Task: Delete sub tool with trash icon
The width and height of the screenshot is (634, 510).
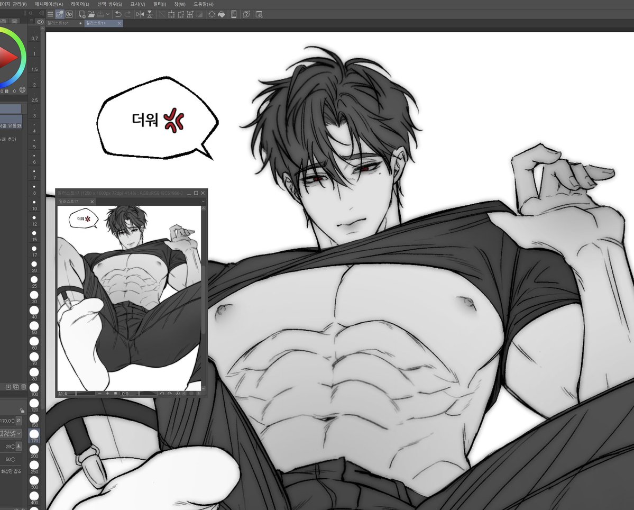Action: [23, 387]
